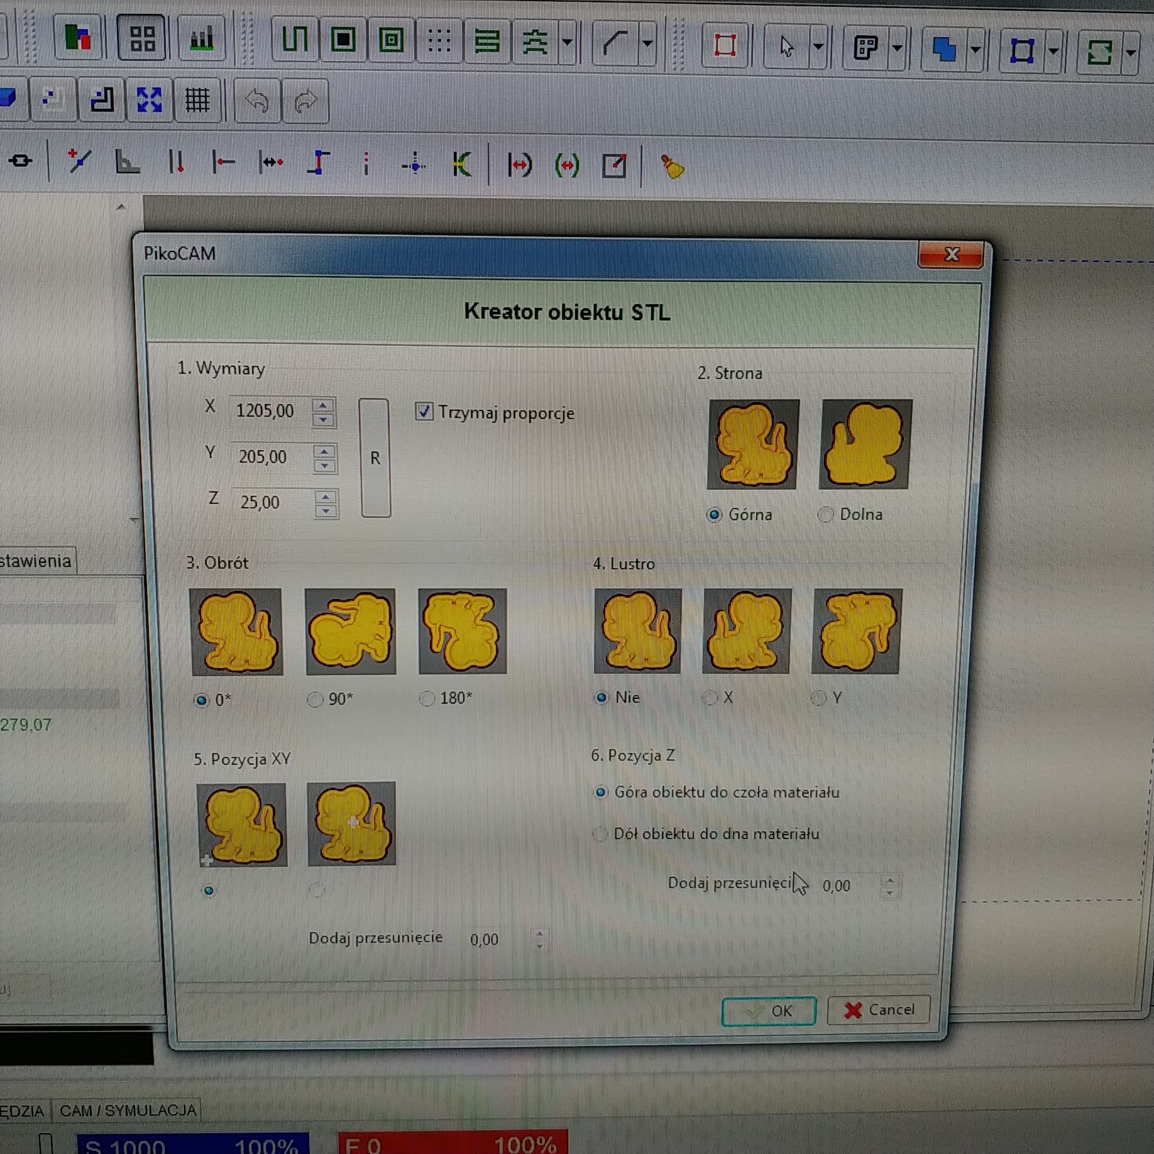Select the centered XY position radio button

317,889
